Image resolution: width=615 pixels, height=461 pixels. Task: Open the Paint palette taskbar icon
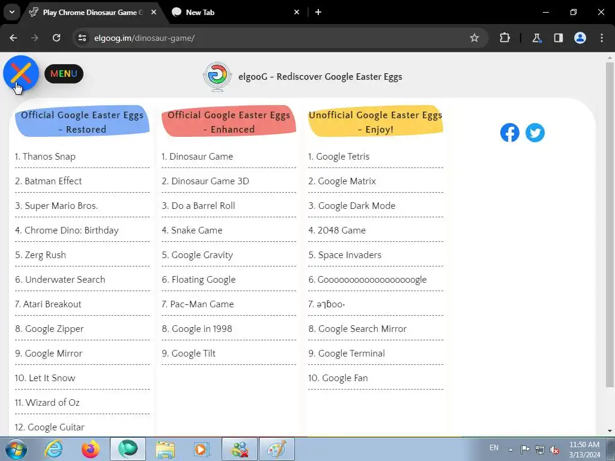(x=277, y=449)
